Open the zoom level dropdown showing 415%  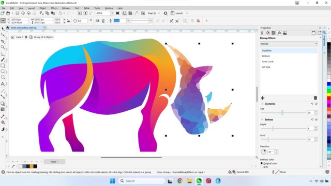click(112, 13)
